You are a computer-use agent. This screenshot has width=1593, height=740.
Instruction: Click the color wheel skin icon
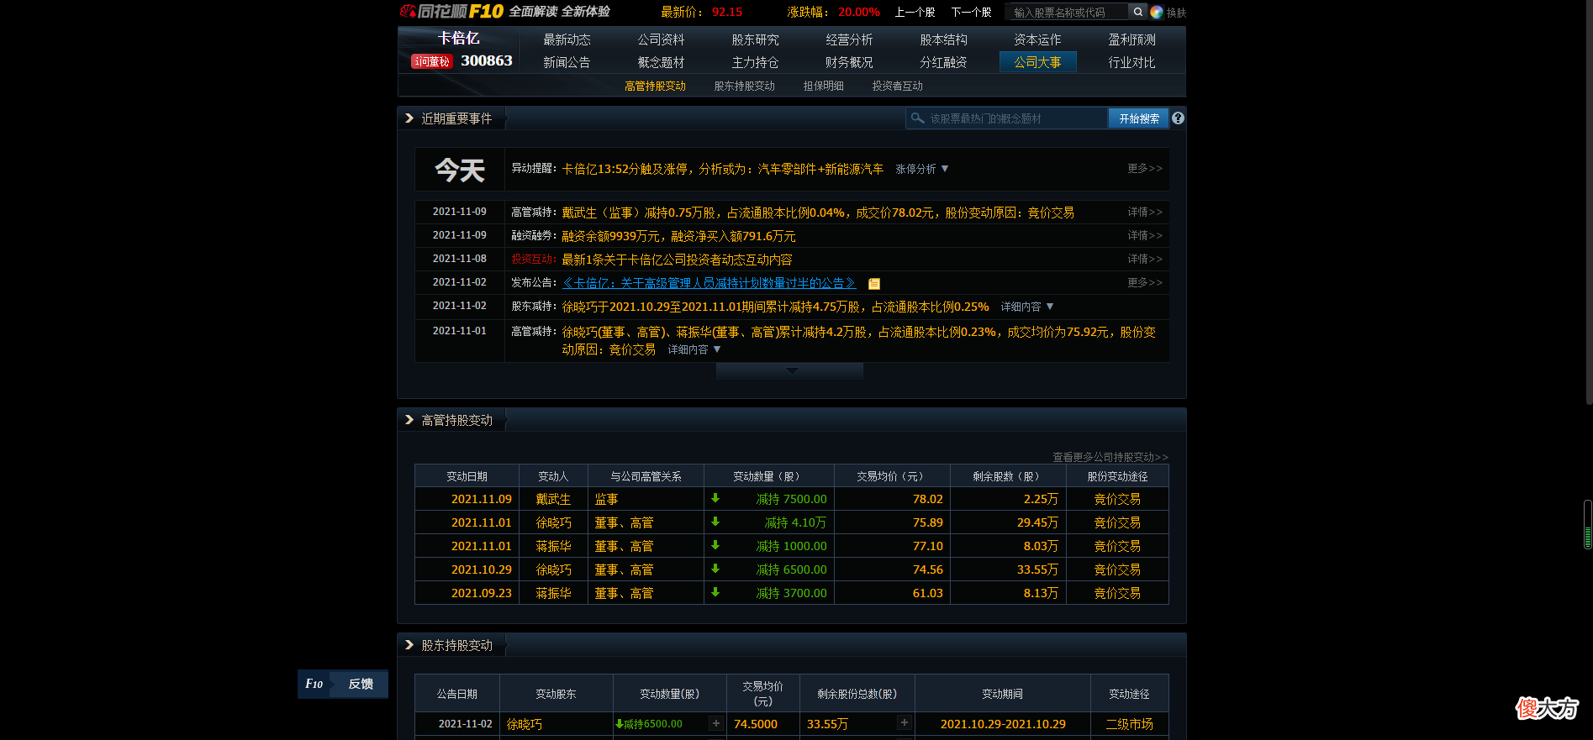1157,12
